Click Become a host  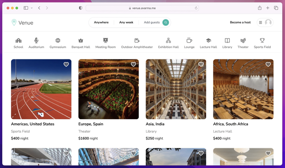240,22
